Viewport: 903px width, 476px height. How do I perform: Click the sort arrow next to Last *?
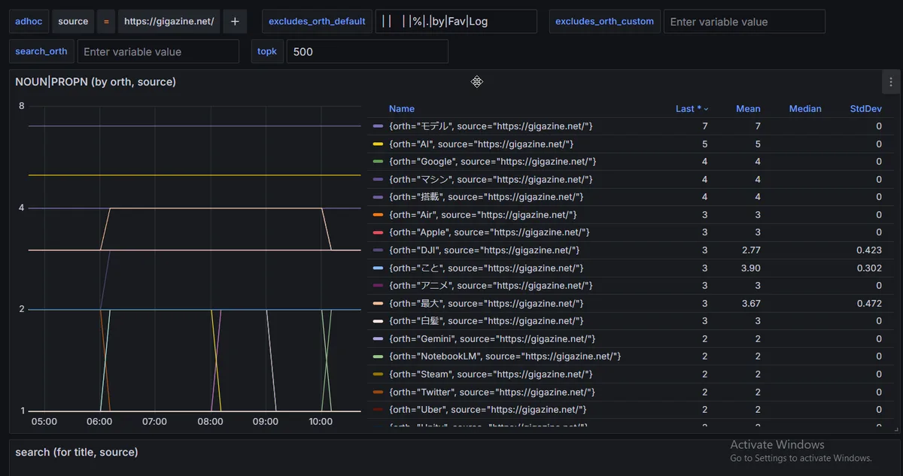[x=706, y=109]
